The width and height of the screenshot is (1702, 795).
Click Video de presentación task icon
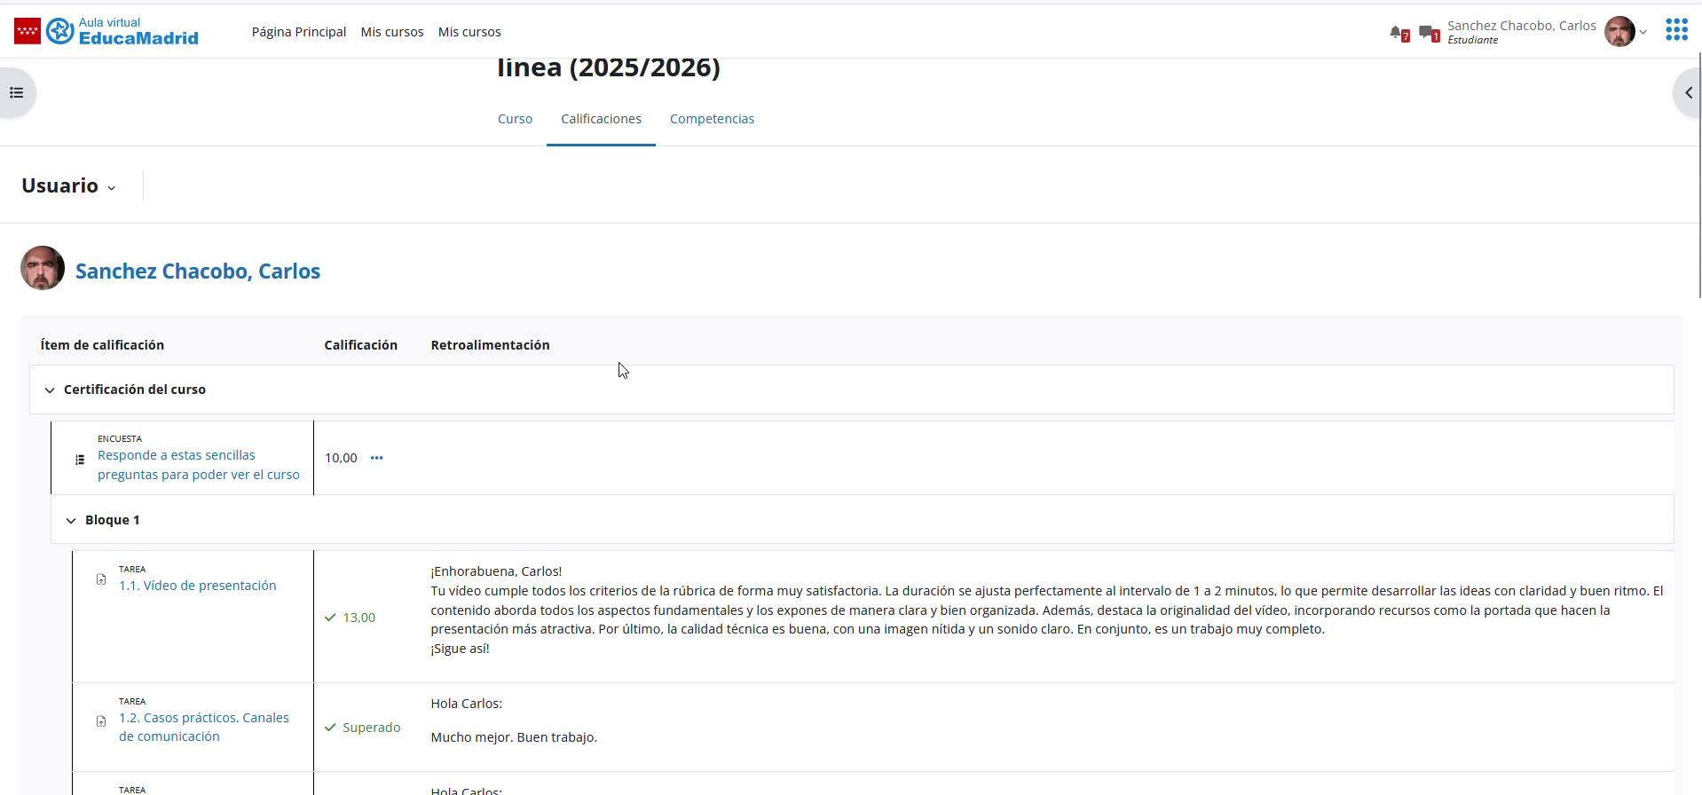101,579
